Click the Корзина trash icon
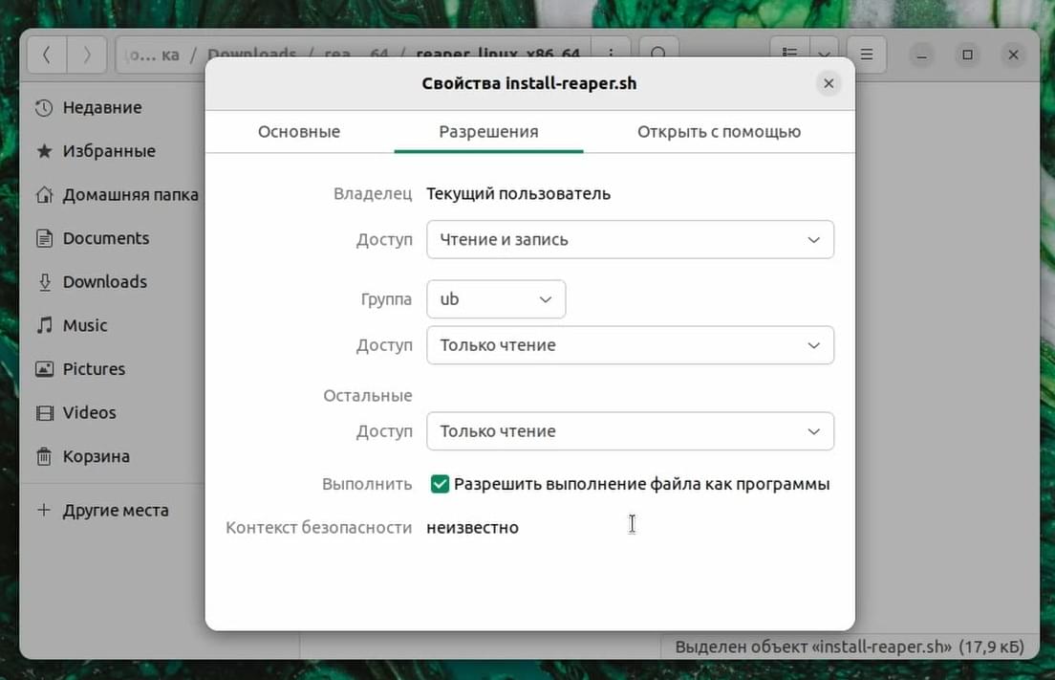 pos(44,456)
